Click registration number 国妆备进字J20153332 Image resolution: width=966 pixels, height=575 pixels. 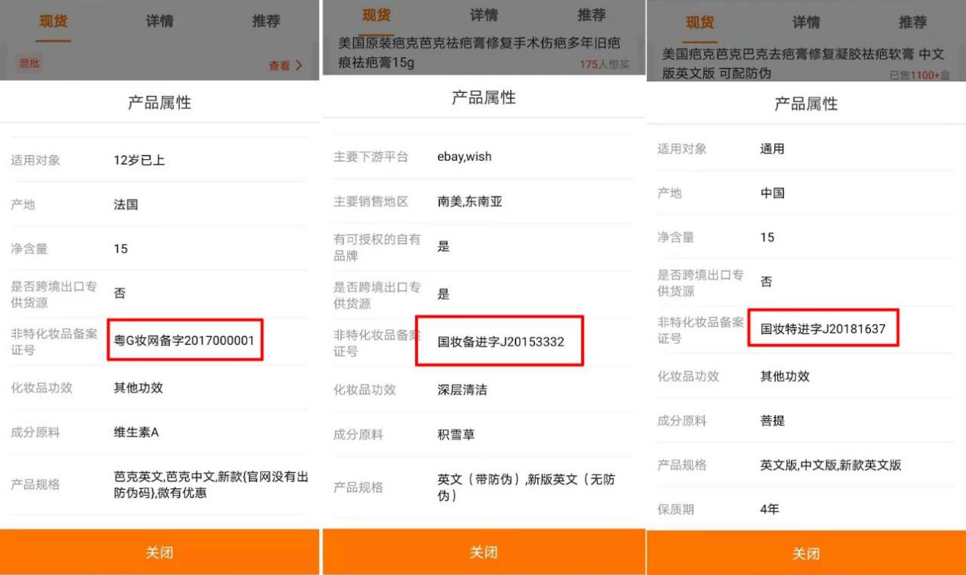(501, 342)
